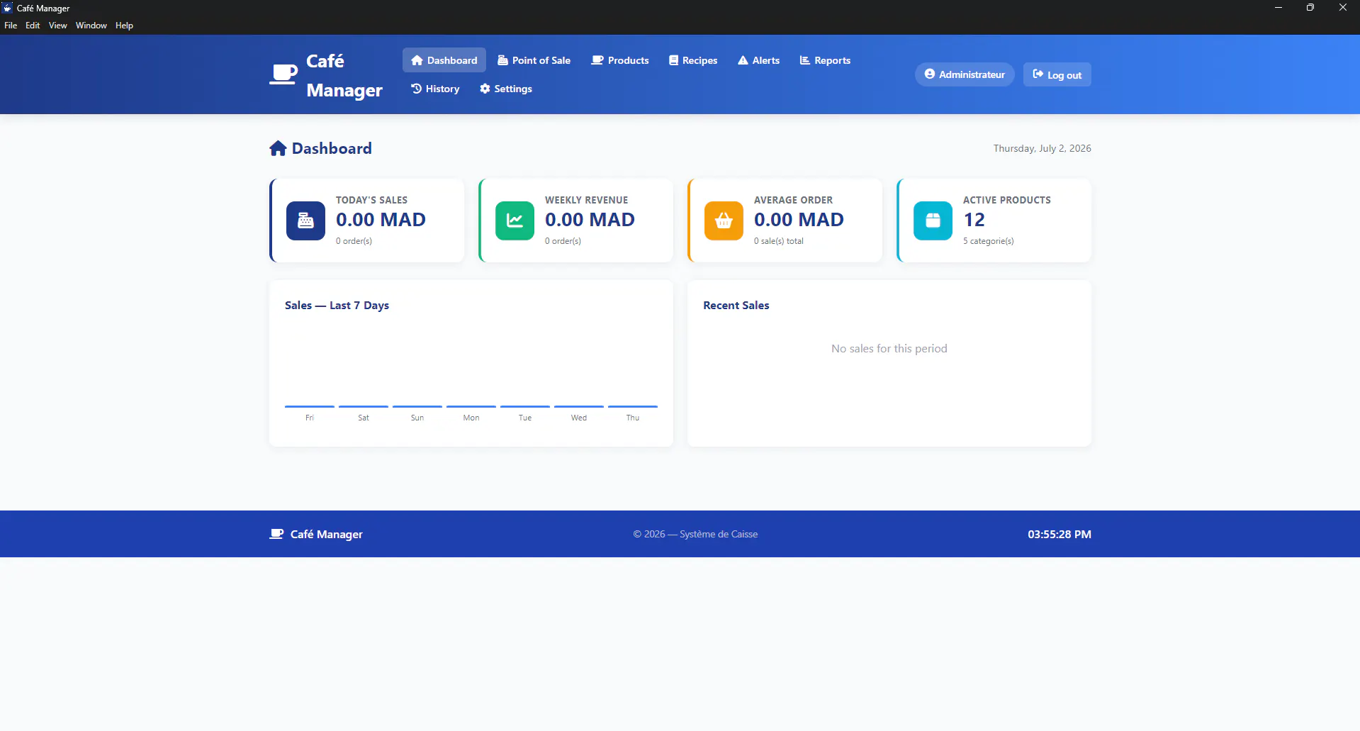Click the house icon beside Dashboard heading
The image size is (1360, 731).
(278, 148)
